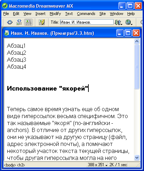Maximize the inner document window
144x171 pixels.
(128, 33)
